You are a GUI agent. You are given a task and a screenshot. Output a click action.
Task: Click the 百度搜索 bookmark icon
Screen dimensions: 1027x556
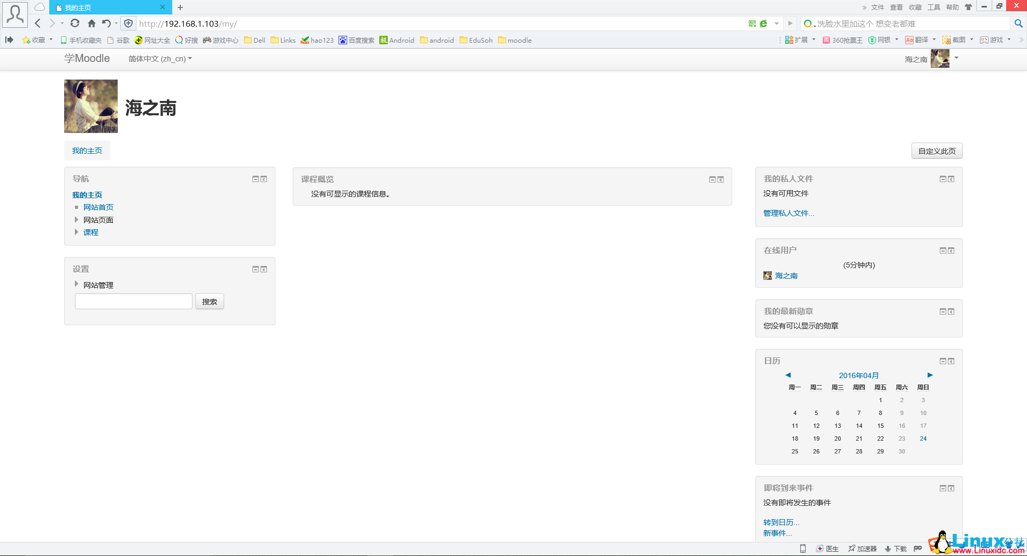(x=343, y=40)
